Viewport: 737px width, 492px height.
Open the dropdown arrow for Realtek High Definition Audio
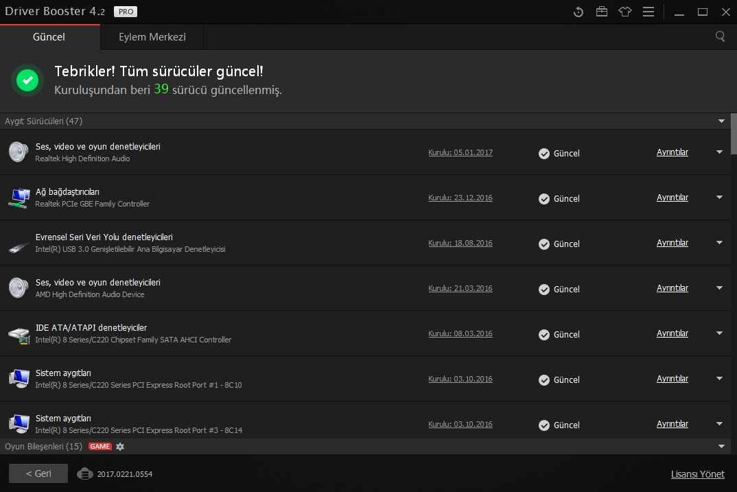[720, 152]
